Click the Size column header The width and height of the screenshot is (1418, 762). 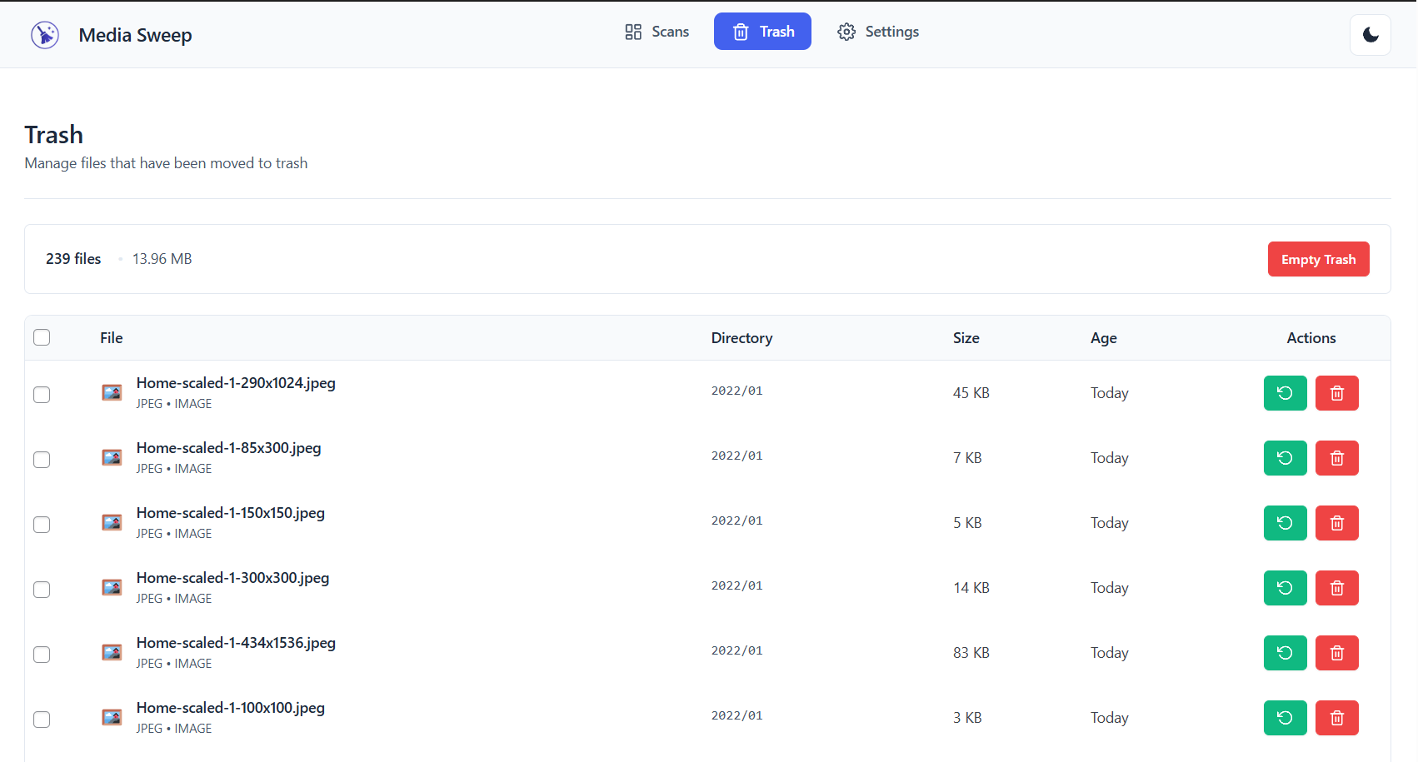[966, 337]
